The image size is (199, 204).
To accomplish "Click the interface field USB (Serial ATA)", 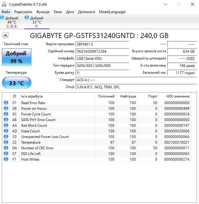I will point(102,58).
